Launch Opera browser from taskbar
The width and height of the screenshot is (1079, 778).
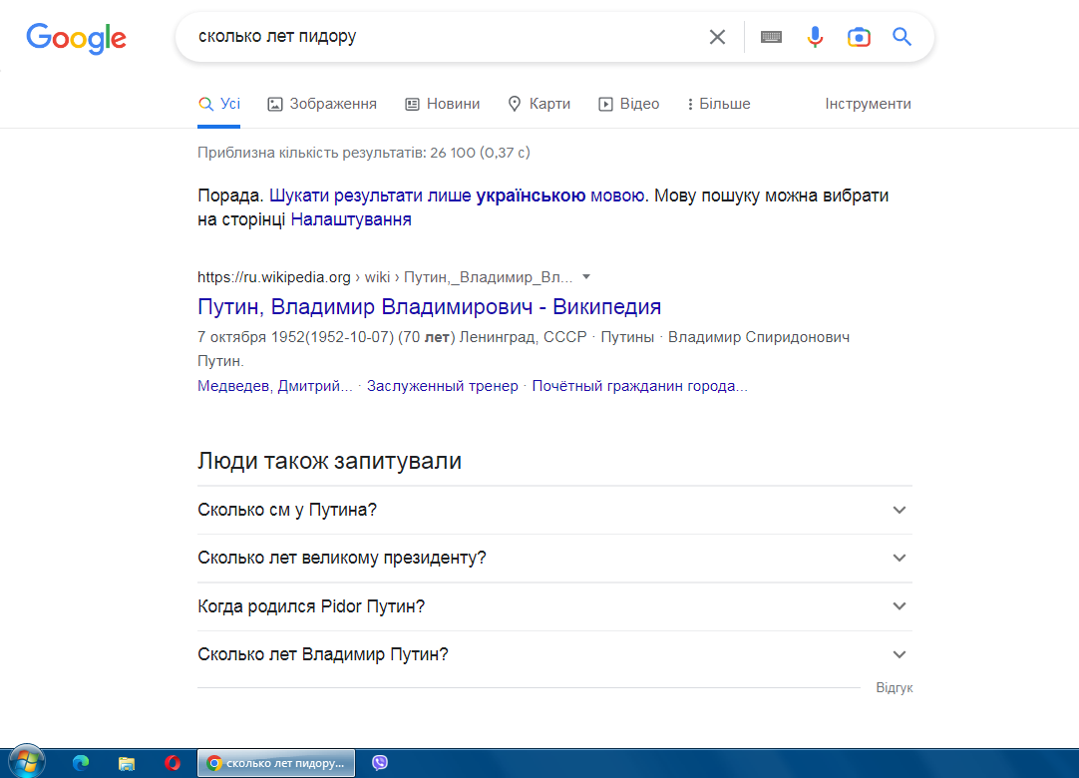coord(173,763)
